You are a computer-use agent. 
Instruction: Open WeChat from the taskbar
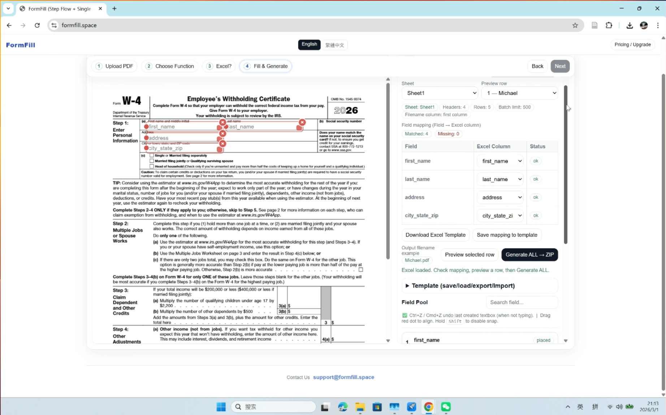[445, 407]
